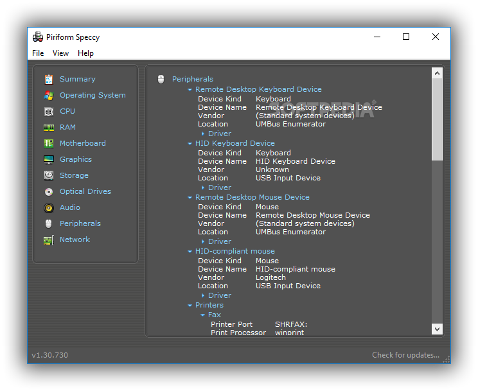Select Motherboard in the sidebar

click(x=83, y=143)
